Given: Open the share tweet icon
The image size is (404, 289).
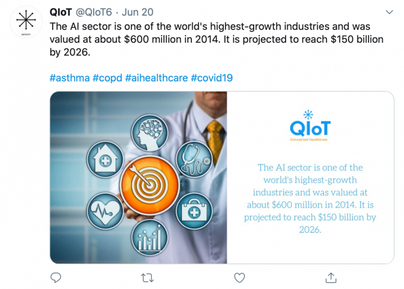Looking at the screenshot, I should 331,277.
